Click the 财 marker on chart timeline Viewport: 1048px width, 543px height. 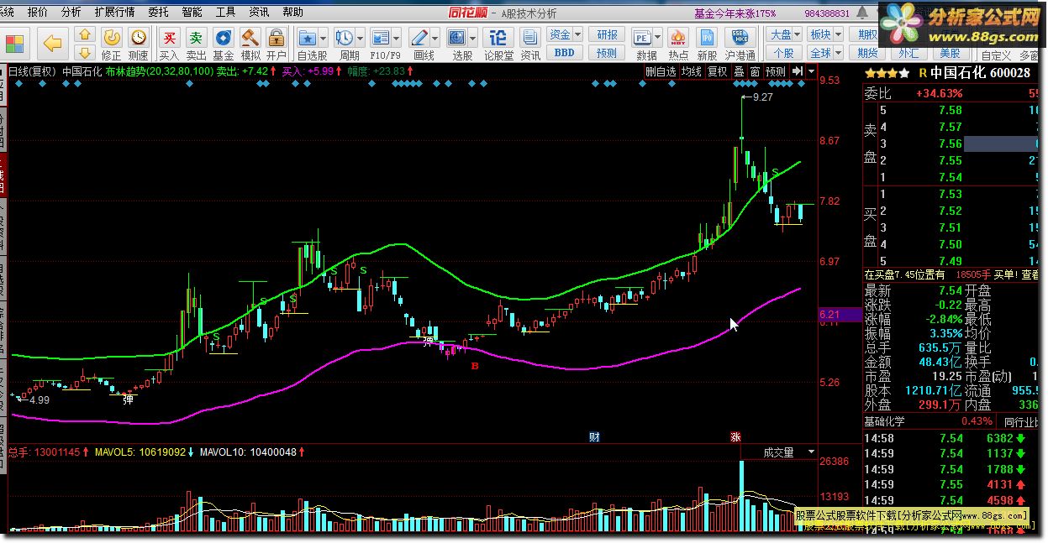coord(594,436)
